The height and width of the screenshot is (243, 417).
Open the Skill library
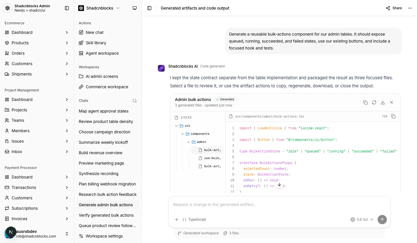pyautogui.click(x=108, y=43)
